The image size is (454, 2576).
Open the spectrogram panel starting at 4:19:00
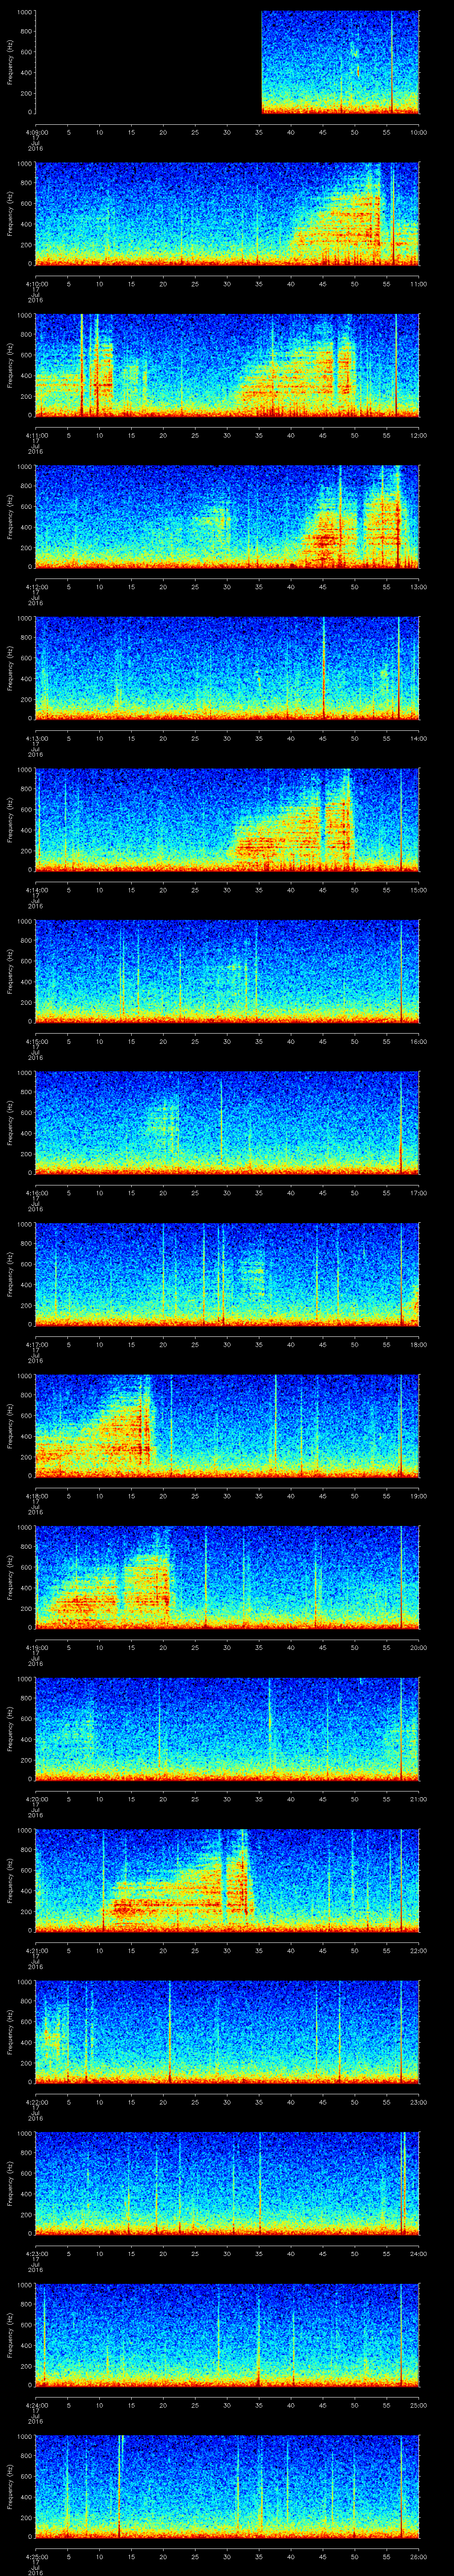coord(227,1577)
